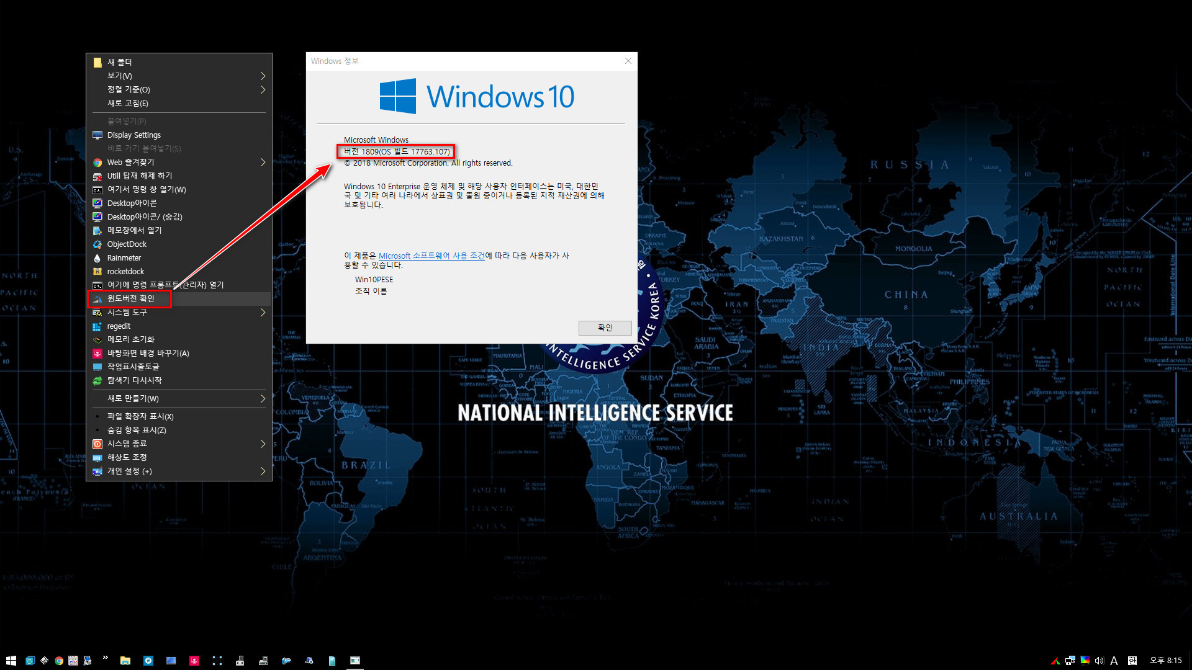Select the Desktop아이콘 menu entry
The image size is (1192, 670).
point(179,203)
